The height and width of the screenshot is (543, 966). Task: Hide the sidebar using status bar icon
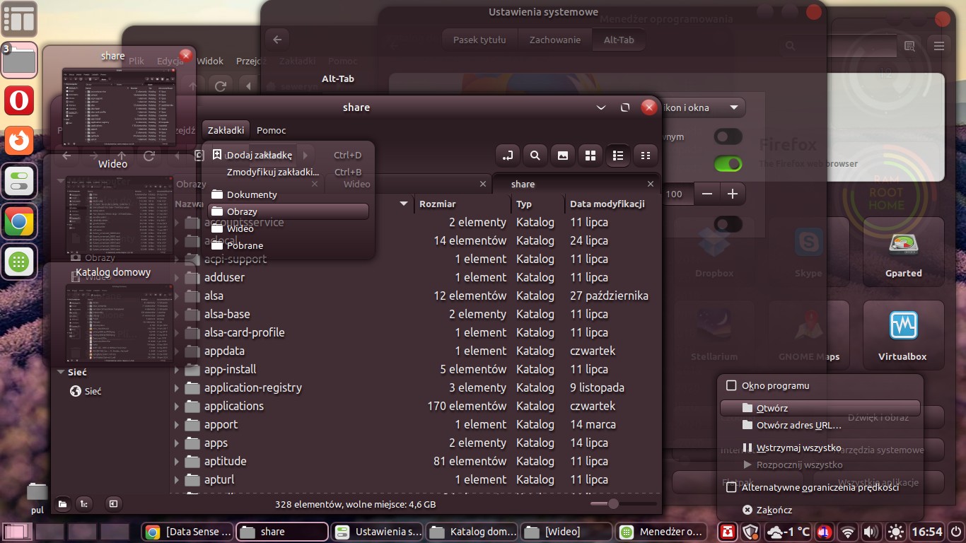tap(112, 504)
